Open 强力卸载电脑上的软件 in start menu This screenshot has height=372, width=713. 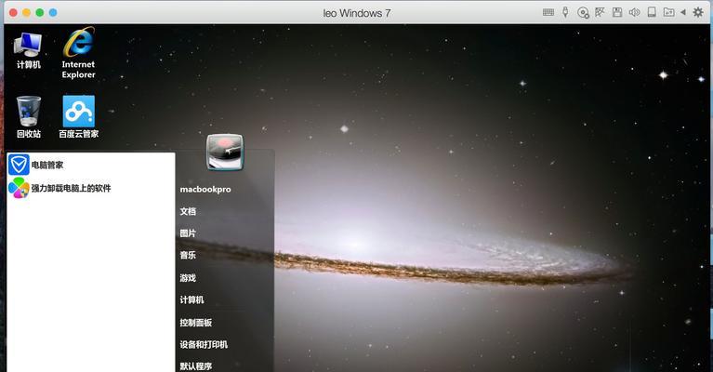pos(90,188)
